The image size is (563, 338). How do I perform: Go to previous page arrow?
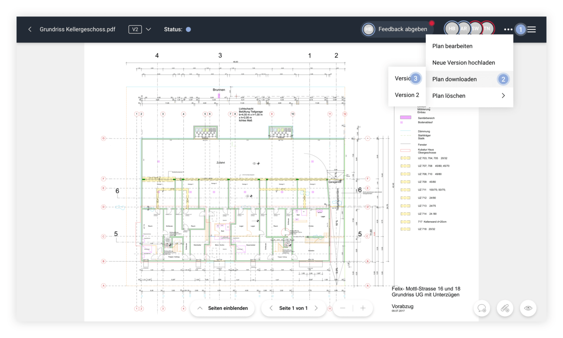[271, 308]
